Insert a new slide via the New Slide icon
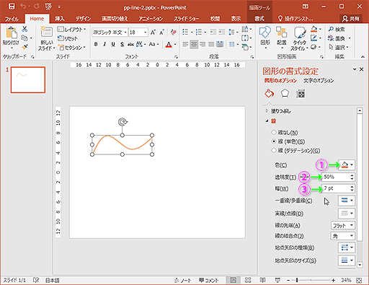 click(46, 32)
